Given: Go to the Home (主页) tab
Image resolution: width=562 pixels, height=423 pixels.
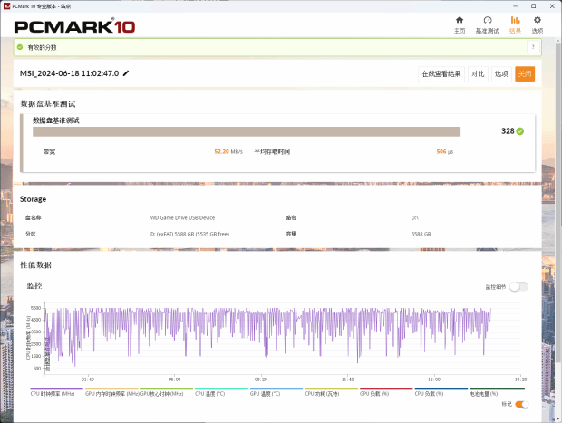Looking at the screenshot, I should point(460,24).
